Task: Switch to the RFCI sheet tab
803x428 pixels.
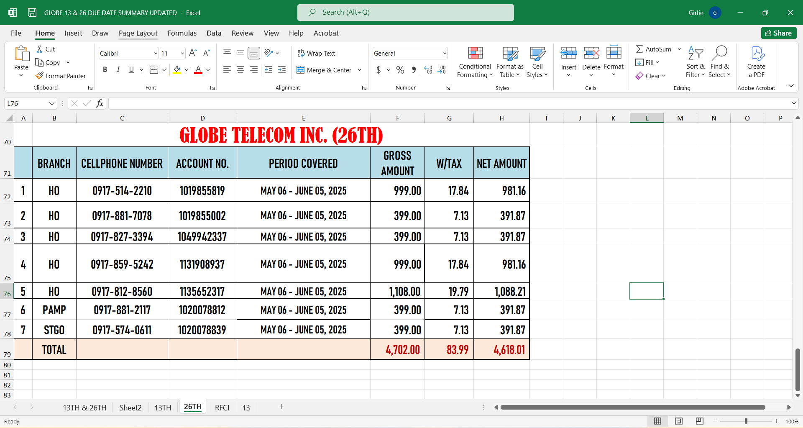Action: tap(222, 407)
